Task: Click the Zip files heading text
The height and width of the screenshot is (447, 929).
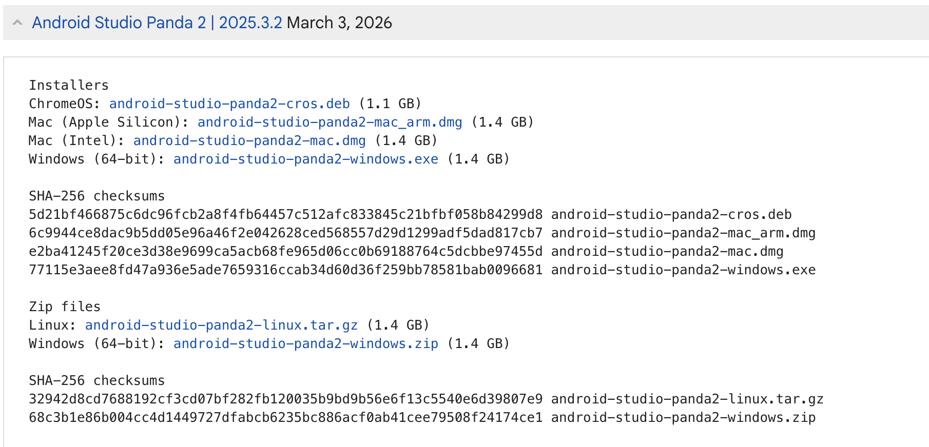Action: [x=65, y=307]
